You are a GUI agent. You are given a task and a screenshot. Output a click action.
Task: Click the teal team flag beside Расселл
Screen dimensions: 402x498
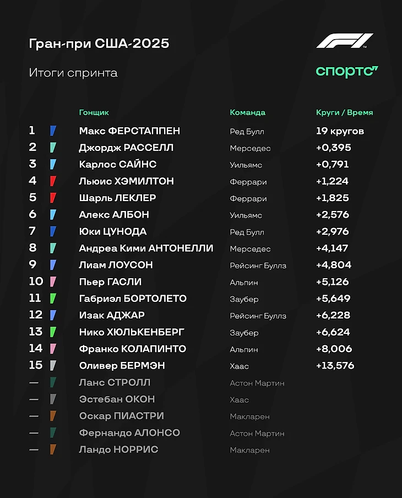[53, 148]
